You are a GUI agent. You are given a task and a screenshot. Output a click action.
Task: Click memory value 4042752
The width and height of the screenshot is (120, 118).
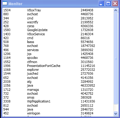pyautogui.click(x=87, y=94)
